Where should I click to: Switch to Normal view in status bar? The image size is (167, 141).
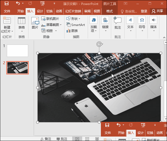(x=77, y=139)
